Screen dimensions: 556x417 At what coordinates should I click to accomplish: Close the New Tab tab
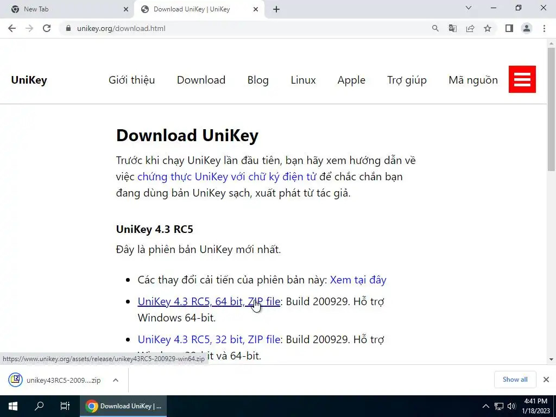[126, 10]
